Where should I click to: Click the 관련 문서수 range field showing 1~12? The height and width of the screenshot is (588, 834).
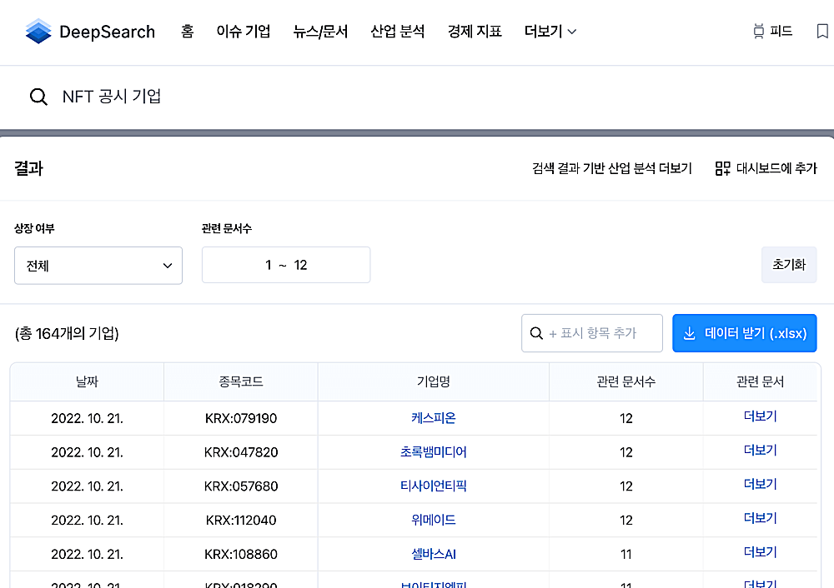click(x=285, y=265)
